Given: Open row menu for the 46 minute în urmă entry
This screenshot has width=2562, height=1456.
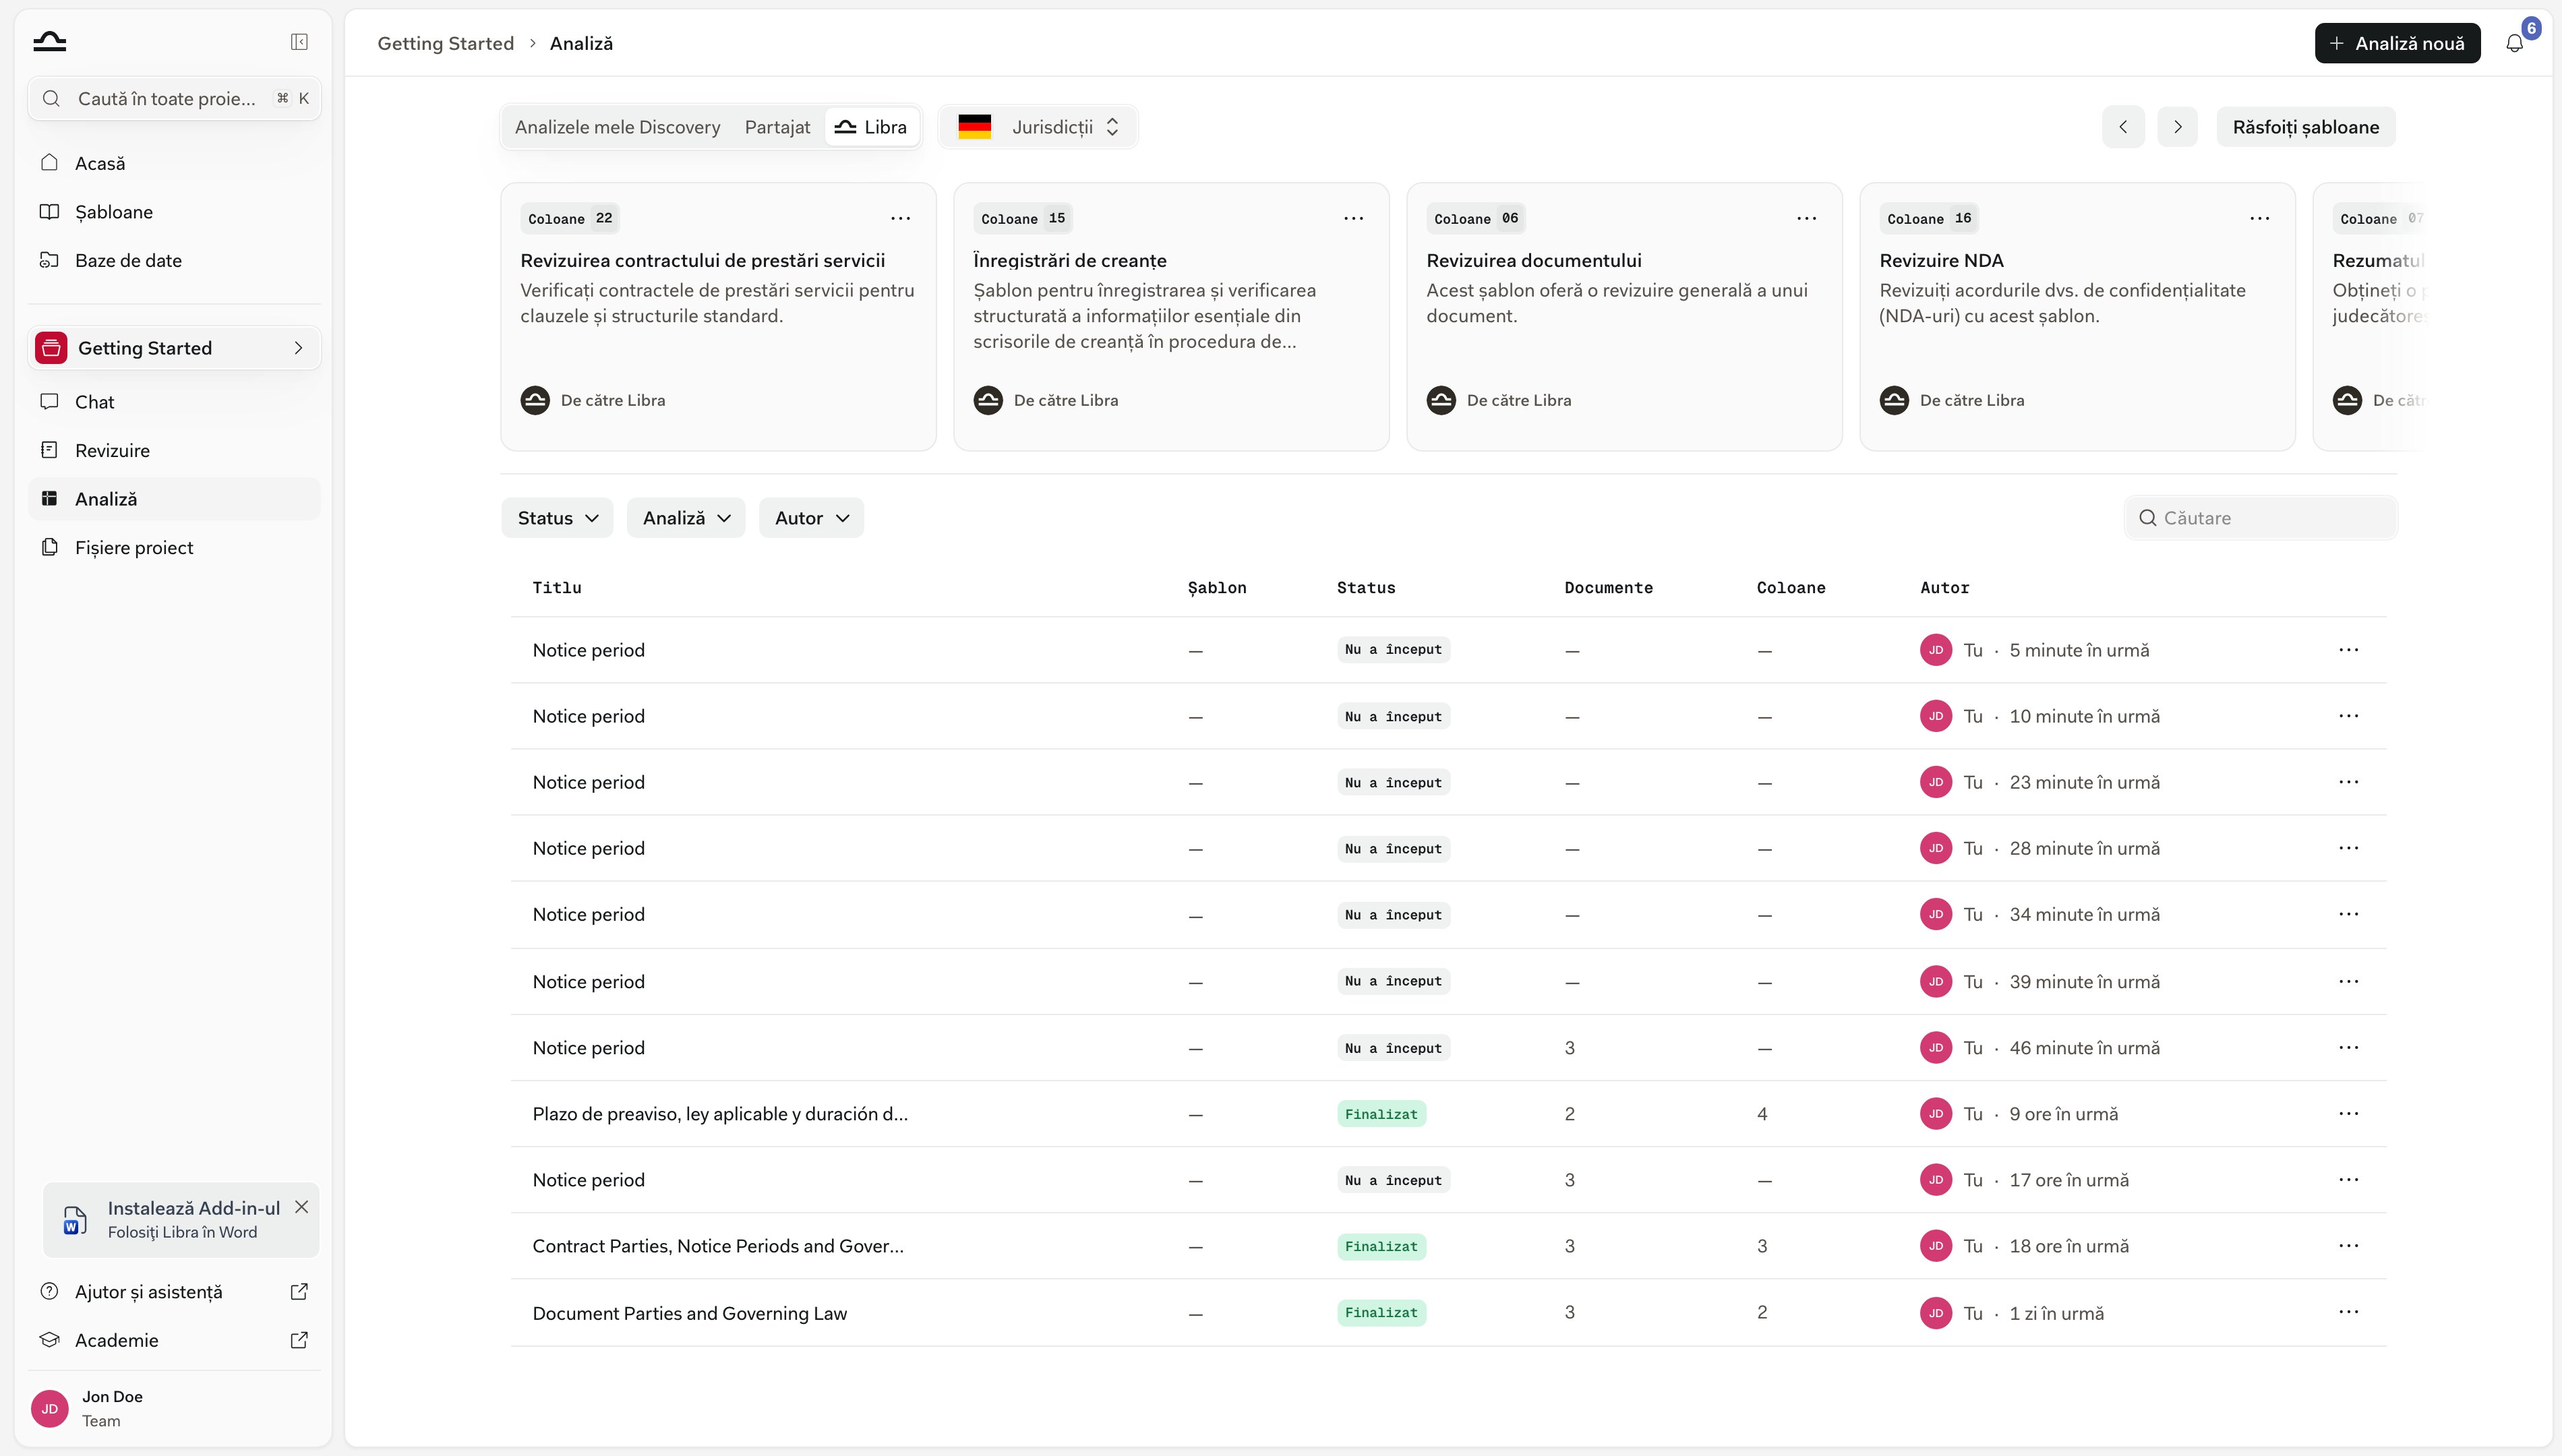Looking at the screenshot, I should tap(2348, 1047).
